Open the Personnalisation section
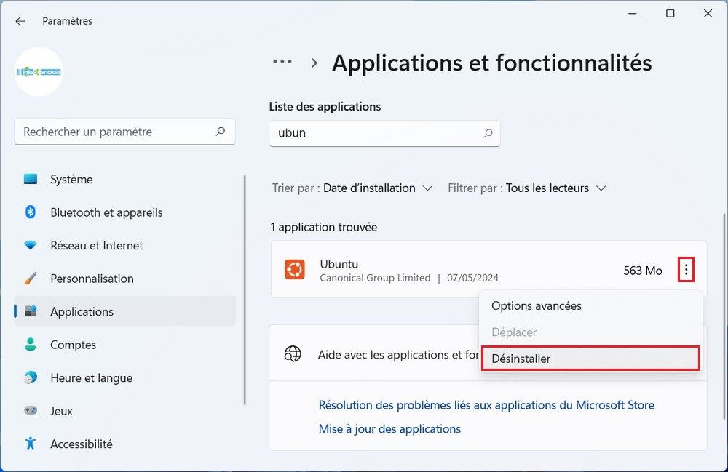 pos(92,279)
